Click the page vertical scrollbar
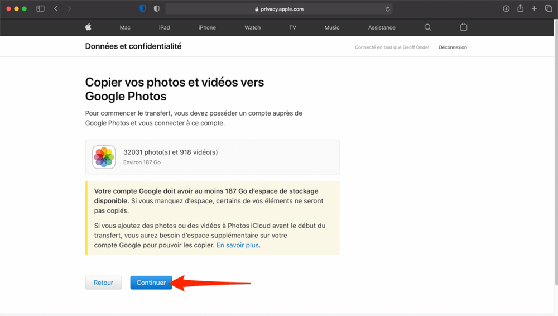 tap(556, 152)
